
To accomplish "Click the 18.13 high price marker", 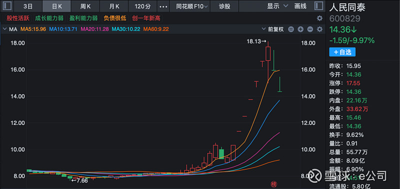I will pos(256,41).
